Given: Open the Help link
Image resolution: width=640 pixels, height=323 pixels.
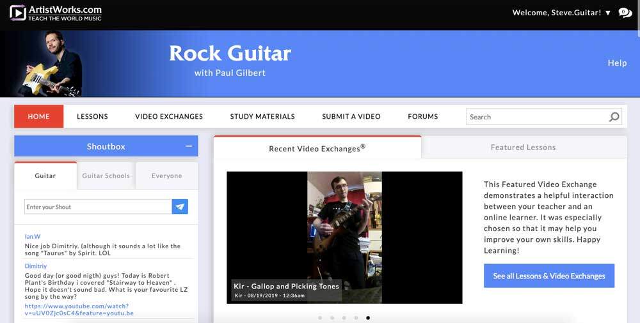Looking at the screenshot, I should (617, 63).
